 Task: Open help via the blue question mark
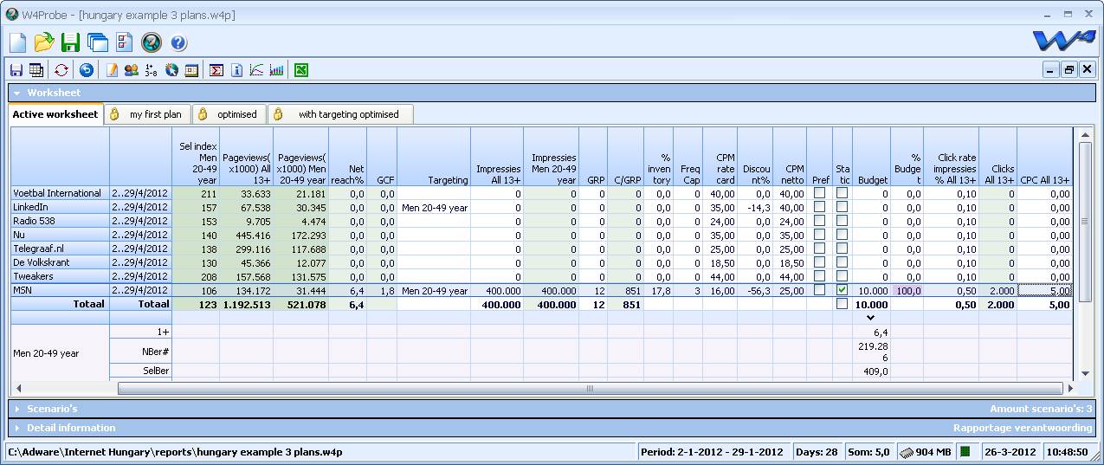pyautogui.click(x=178, y=42)
